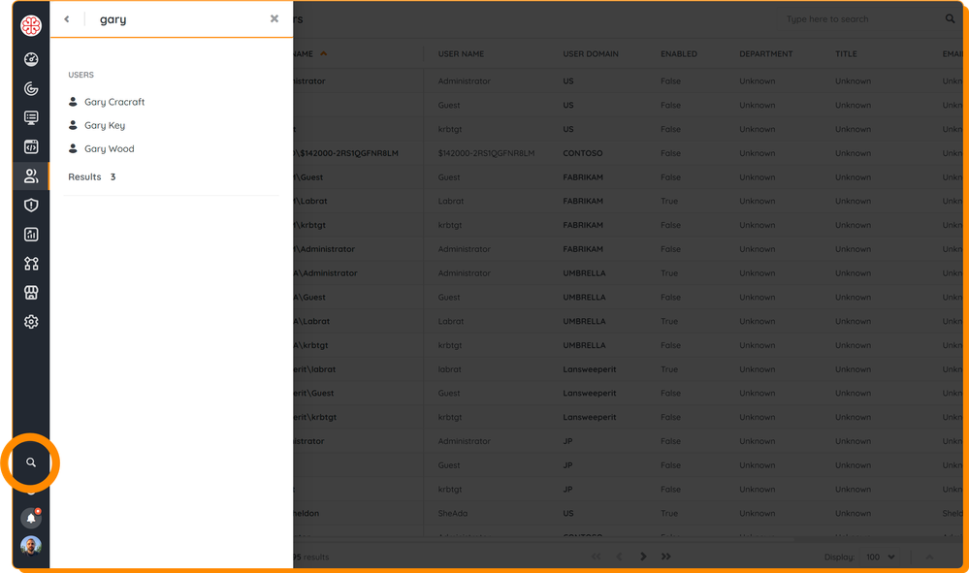
Task: Open the marketplace store icon in sidebar
Action: [x=31, y=293]
